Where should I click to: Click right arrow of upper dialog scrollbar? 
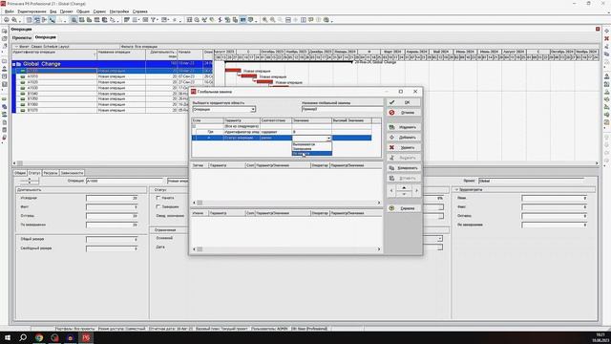[x=379, y=203]
